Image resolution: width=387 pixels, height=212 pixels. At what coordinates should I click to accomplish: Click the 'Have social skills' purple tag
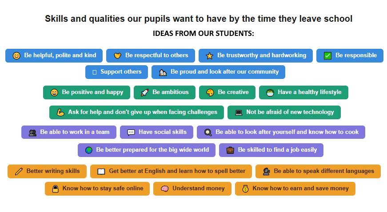coord(156,132)
